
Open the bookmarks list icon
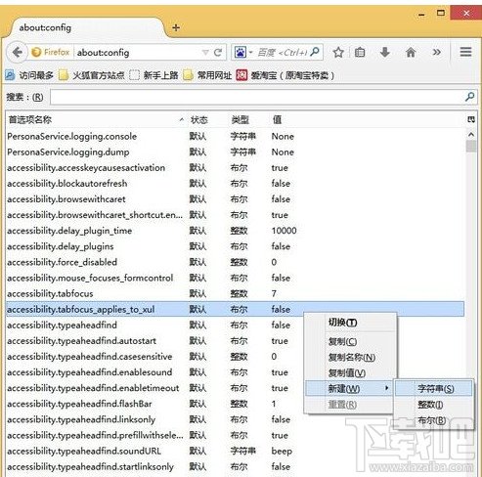point(360,52)
